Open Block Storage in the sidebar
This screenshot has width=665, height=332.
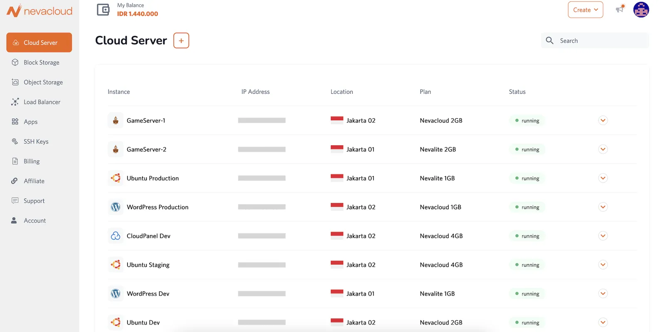tap(41, 63)
